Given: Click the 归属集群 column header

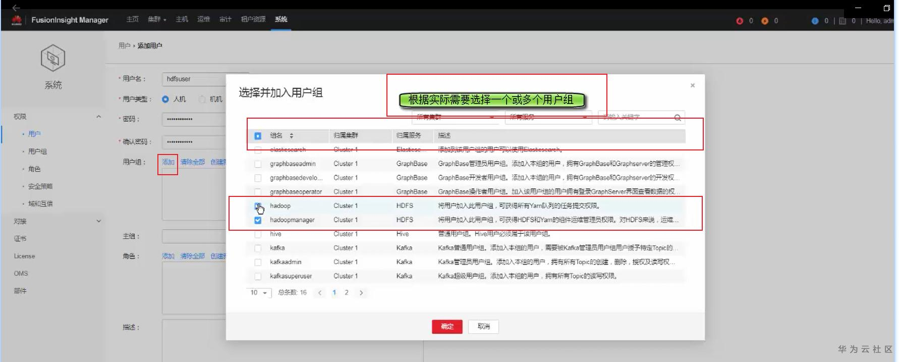Looking at the screenshot, I should point(346,136).
